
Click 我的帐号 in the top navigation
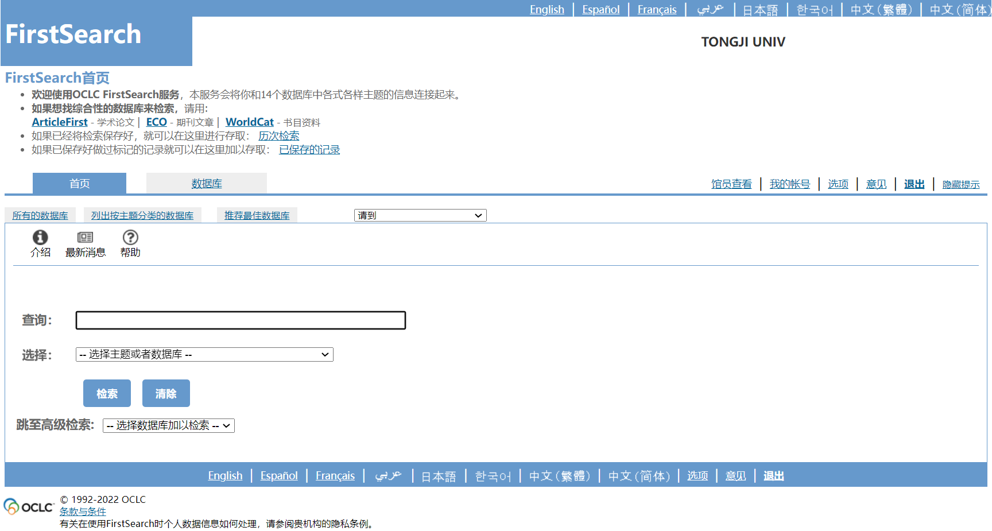(x=789, y=184)
